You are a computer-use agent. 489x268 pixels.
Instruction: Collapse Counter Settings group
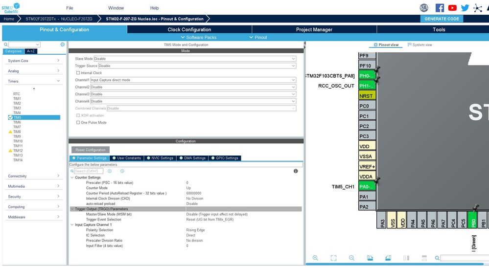[72, 178]
